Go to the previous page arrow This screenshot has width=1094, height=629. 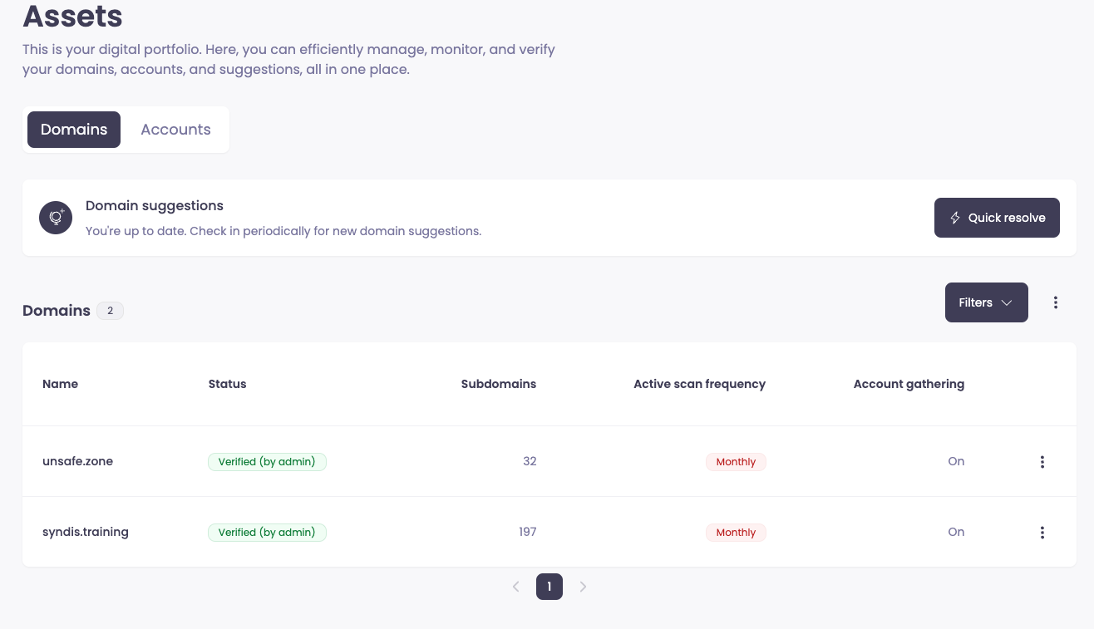[515, 587]
